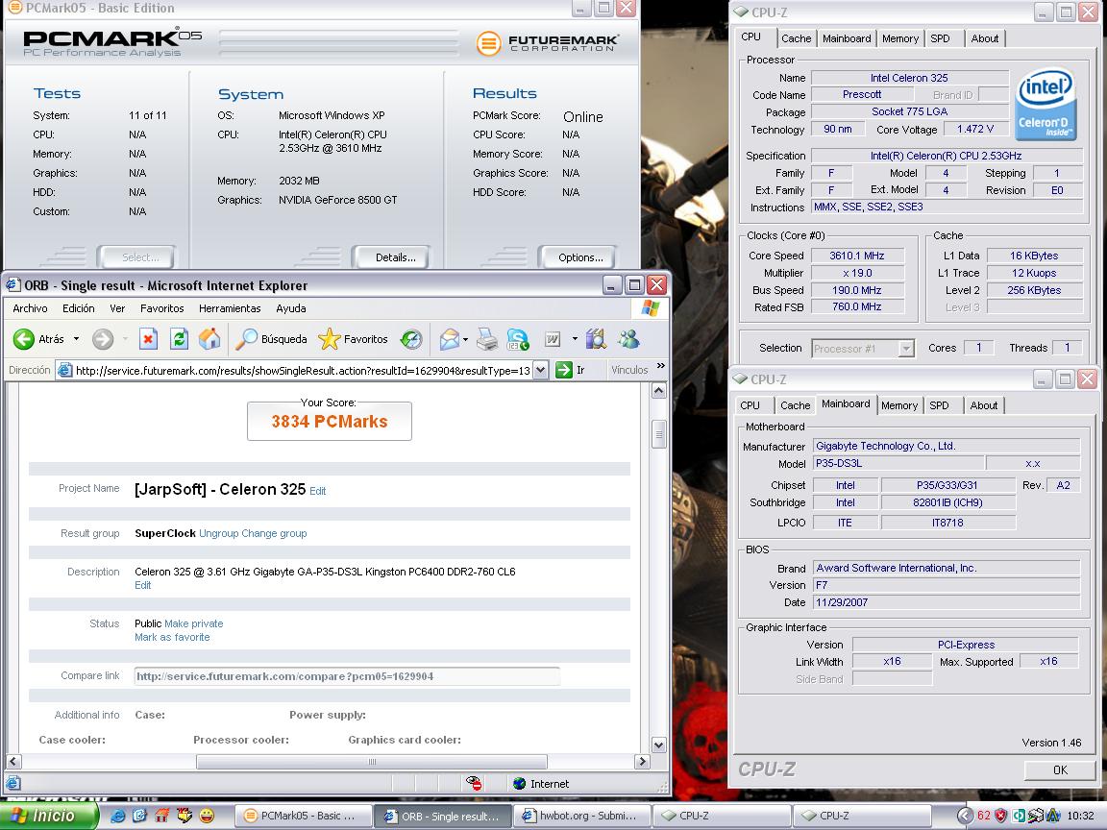The width and height of the screenshot is (1107, 830).
Task: Open the Herramientas menu
Action: tap(230, 308)
